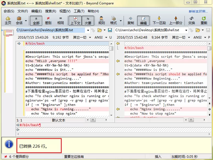Toggle the 次要 (minor differences) button
This screenshot has height=160, width=213.
(88, 21)
